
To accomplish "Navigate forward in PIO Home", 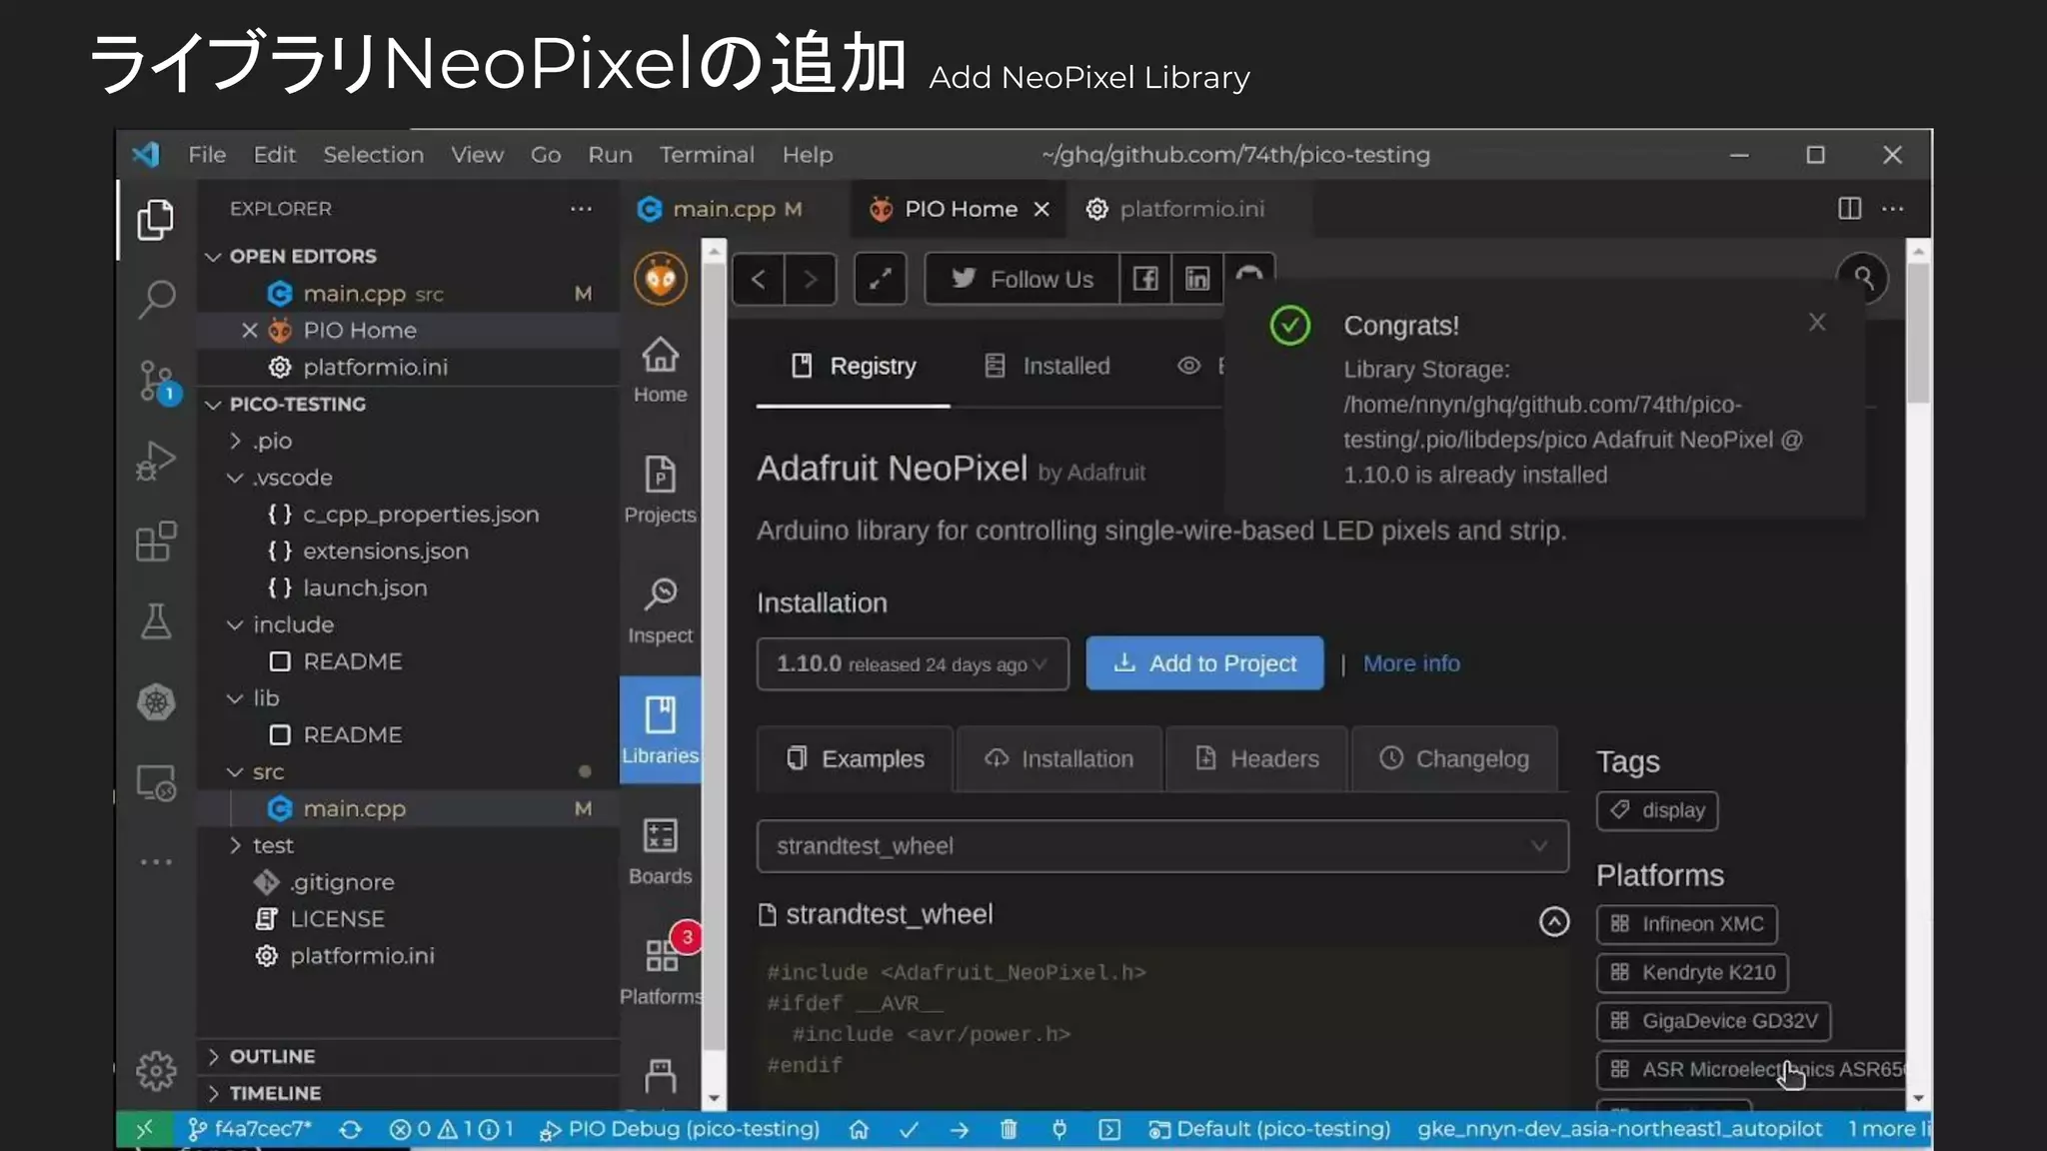I will point(811,279).
